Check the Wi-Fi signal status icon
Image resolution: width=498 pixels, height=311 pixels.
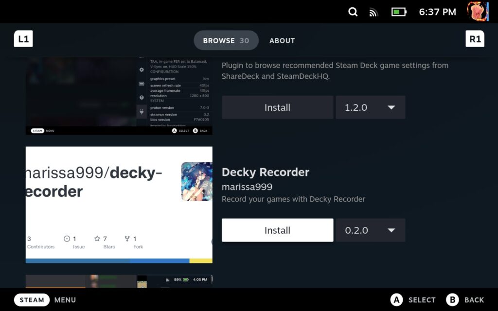[x=373, y=13]
